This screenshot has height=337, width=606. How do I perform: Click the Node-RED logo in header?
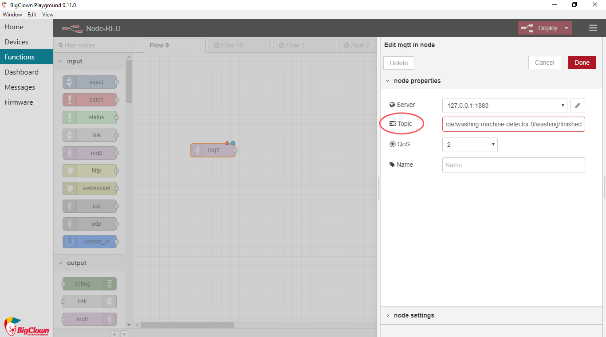[x=72, y=28]
